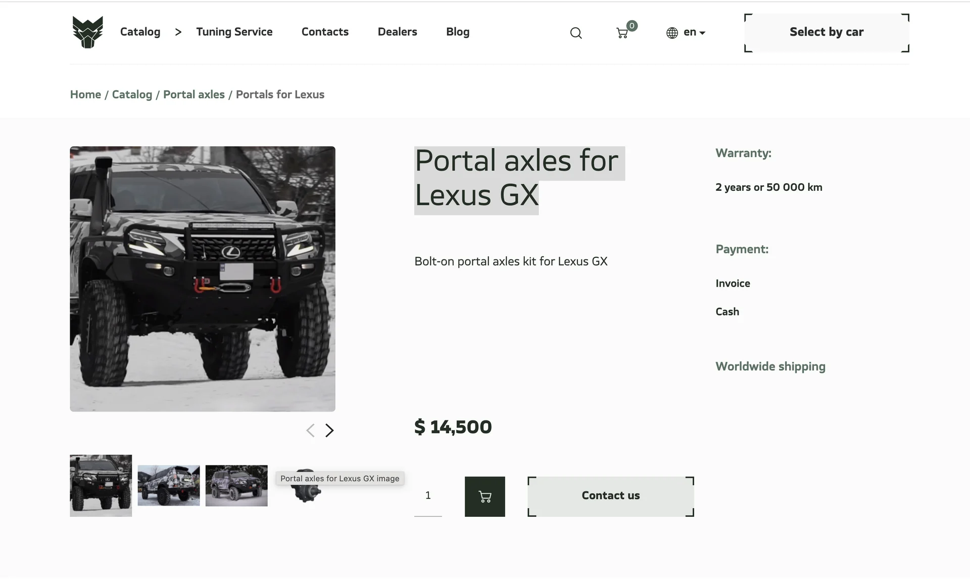Click the wolf logo icon

pos(87,32)
